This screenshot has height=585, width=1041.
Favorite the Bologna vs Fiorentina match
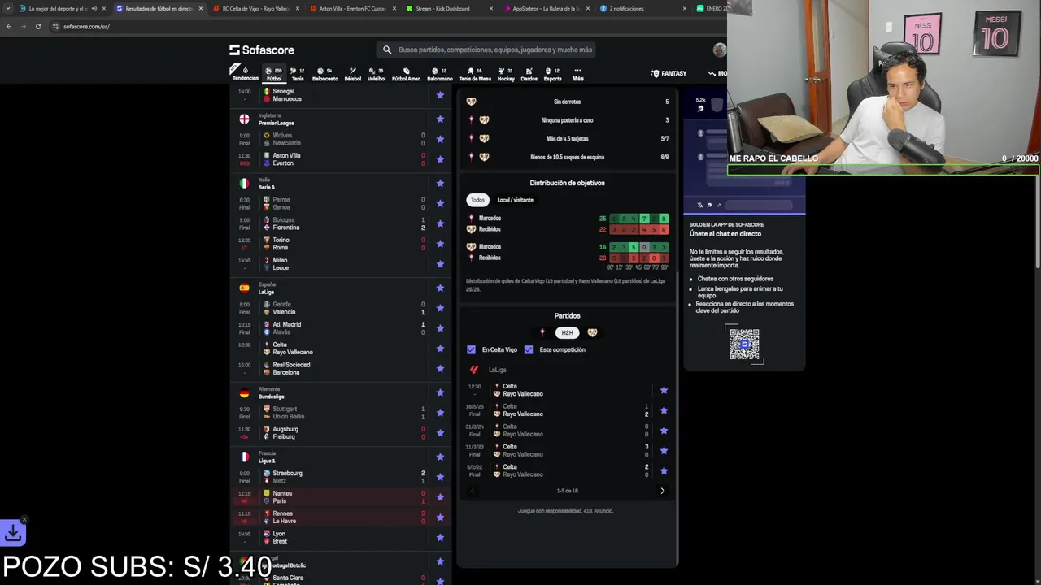point(440,223)
